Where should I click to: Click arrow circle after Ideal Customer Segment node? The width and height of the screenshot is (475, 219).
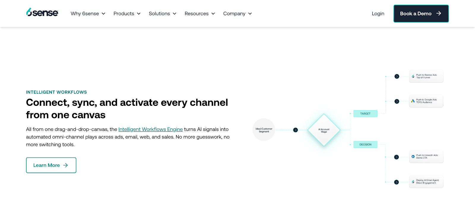coord(295,130)
